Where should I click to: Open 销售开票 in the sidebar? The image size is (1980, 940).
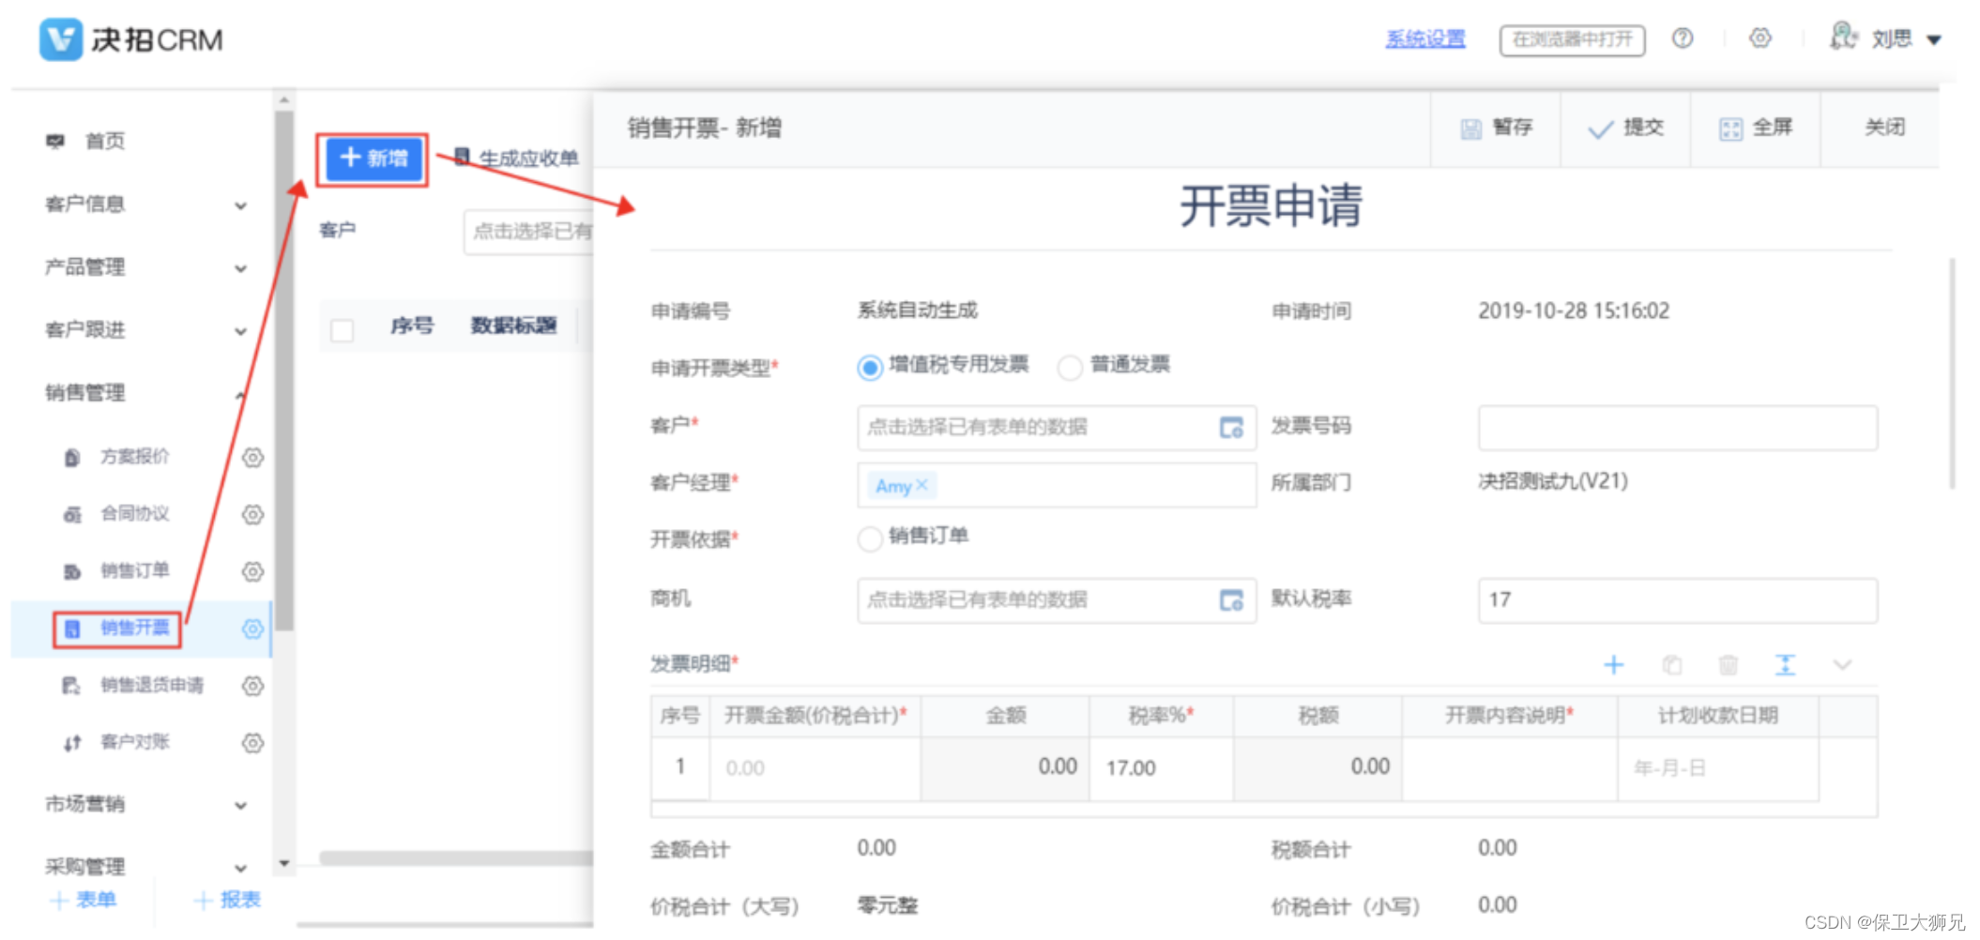(135, 629)
